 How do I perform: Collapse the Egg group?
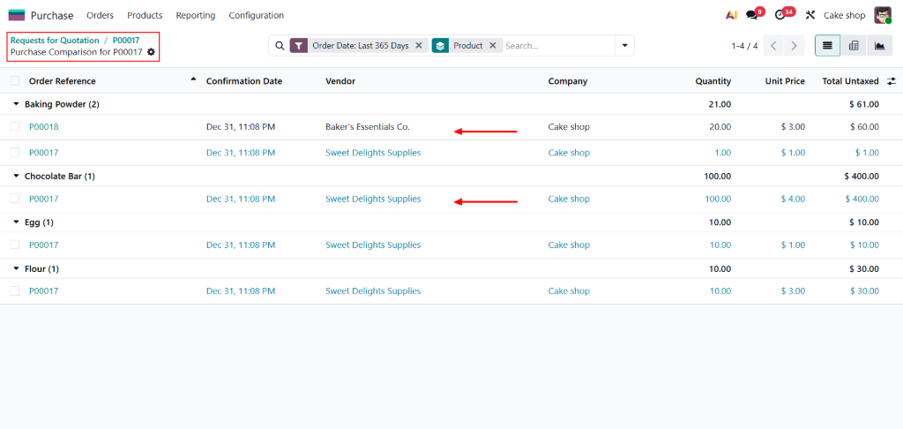[16, 222]
